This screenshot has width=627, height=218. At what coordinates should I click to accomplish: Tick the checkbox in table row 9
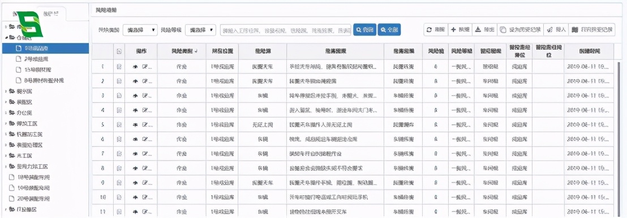[x=119, y=183]
